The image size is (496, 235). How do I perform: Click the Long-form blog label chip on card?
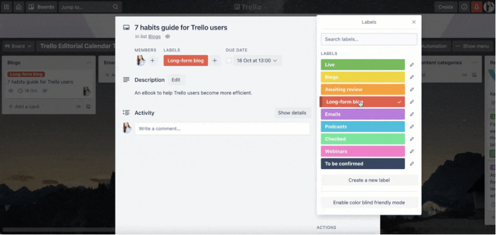point(185,60)
